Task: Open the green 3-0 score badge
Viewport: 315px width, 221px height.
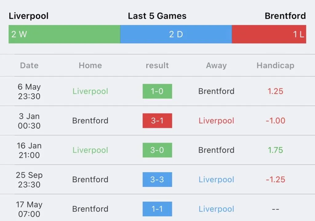Action: pos(157,150)
